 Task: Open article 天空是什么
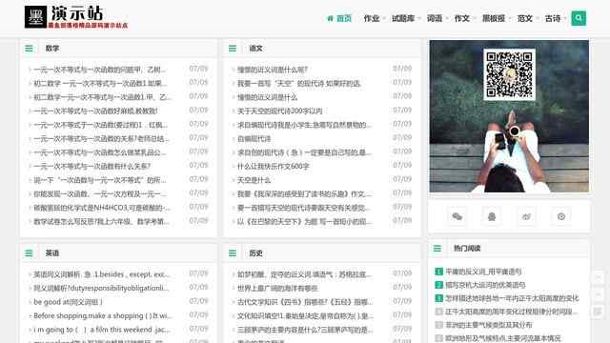[254, 180]
